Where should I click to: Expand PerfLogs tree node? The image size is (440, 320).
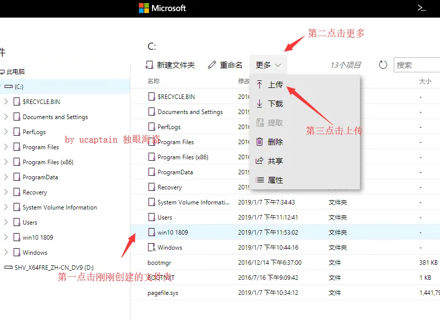pyautogui.click(x=6, y=132)
